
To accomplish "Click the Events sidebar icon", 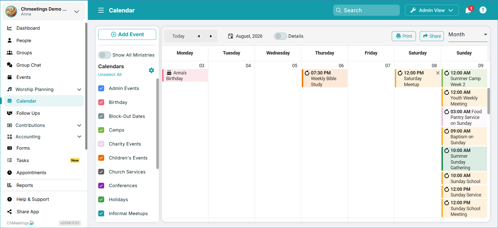I will click(x=10, y=77).
